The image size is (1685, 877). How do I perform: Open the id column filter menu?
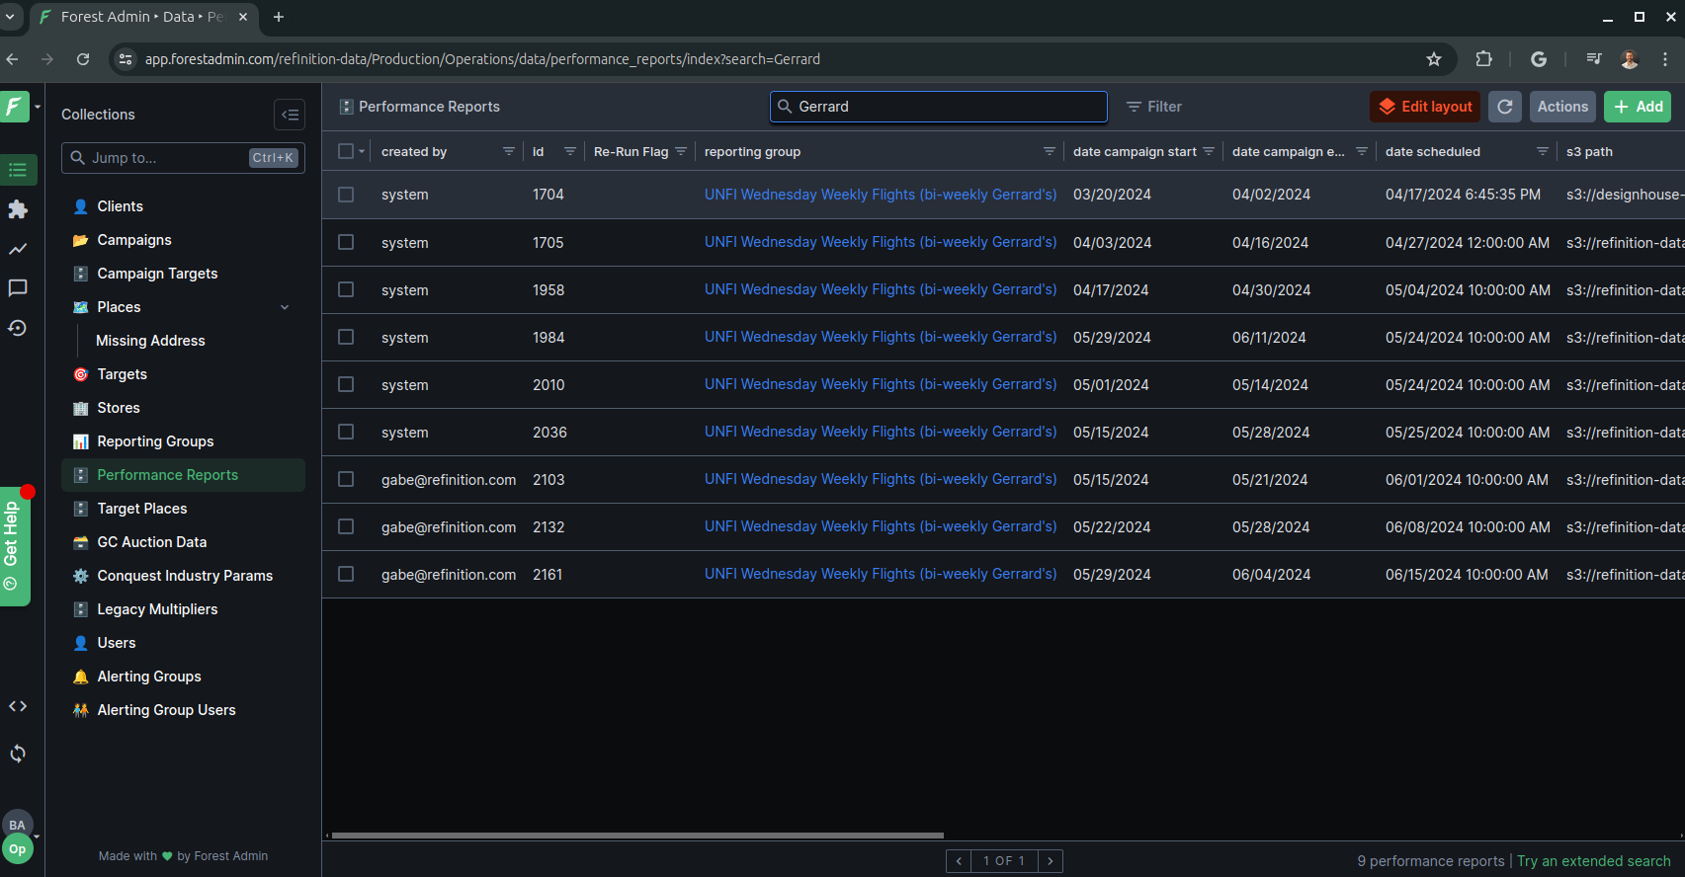(x=570, y=151)
